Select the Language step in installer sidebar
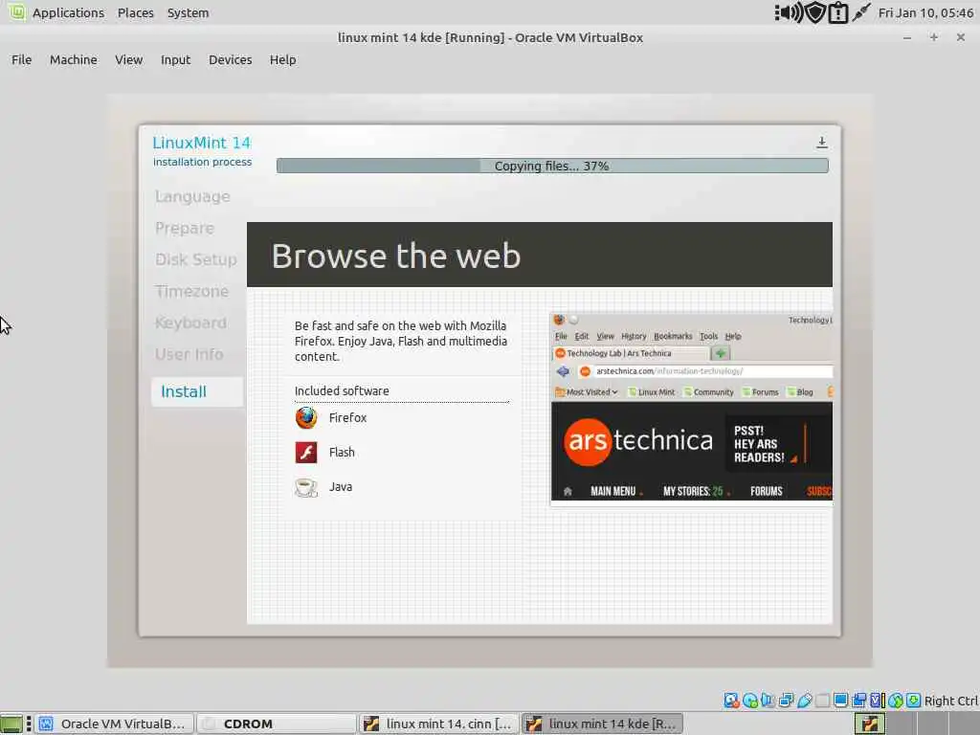Screen dimensions: 980x735 pos(192,196)
